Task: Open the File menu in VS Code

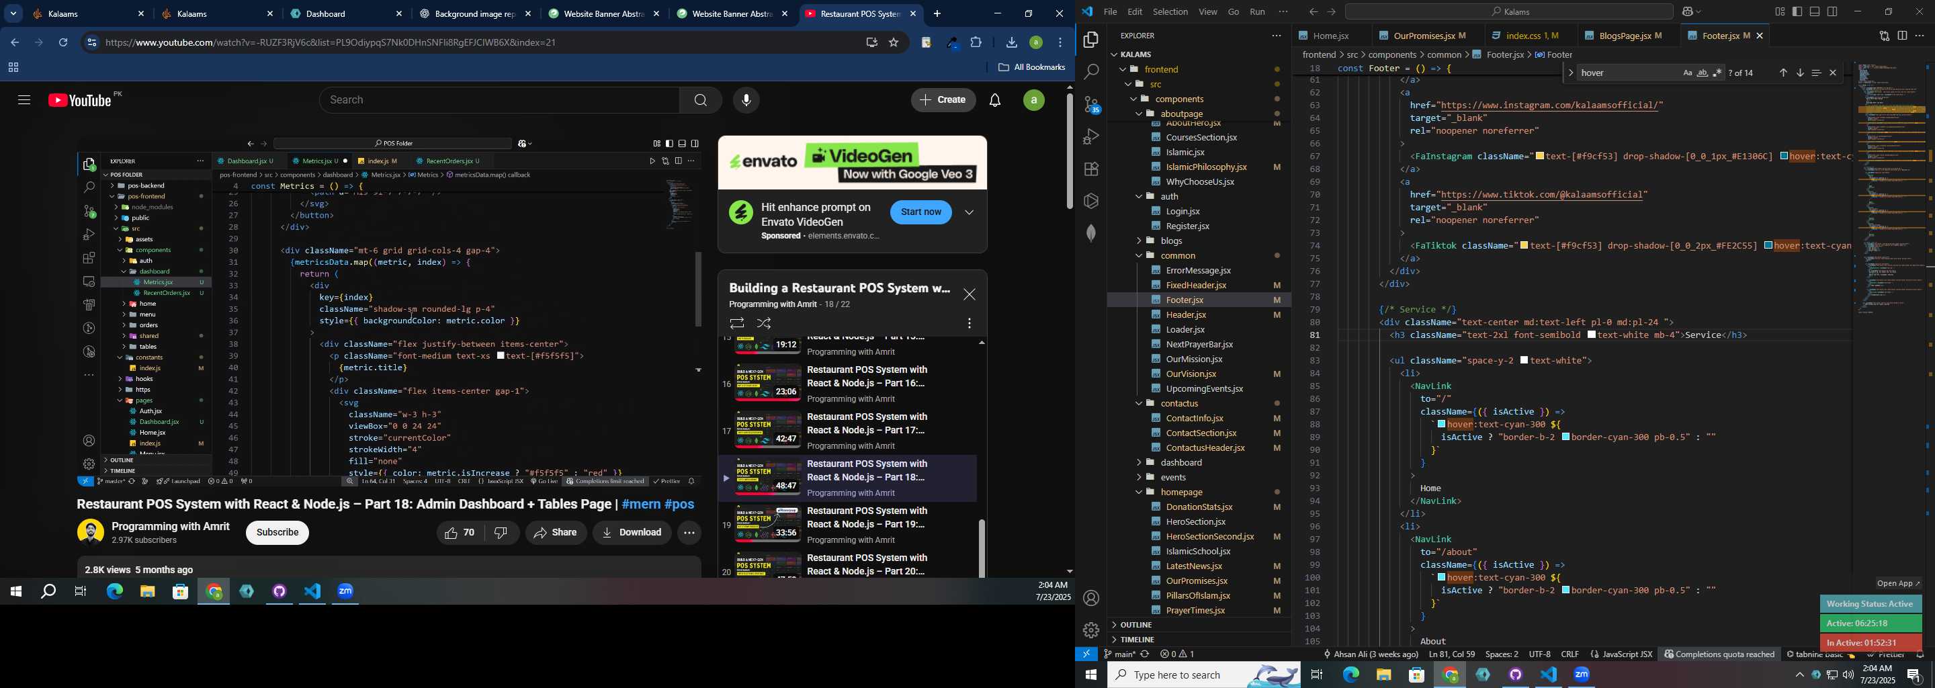Action: (1109, 11)
